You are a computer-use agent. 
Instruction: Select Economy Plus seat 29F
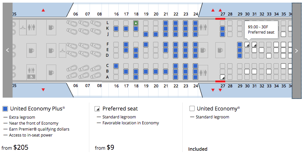240,44
